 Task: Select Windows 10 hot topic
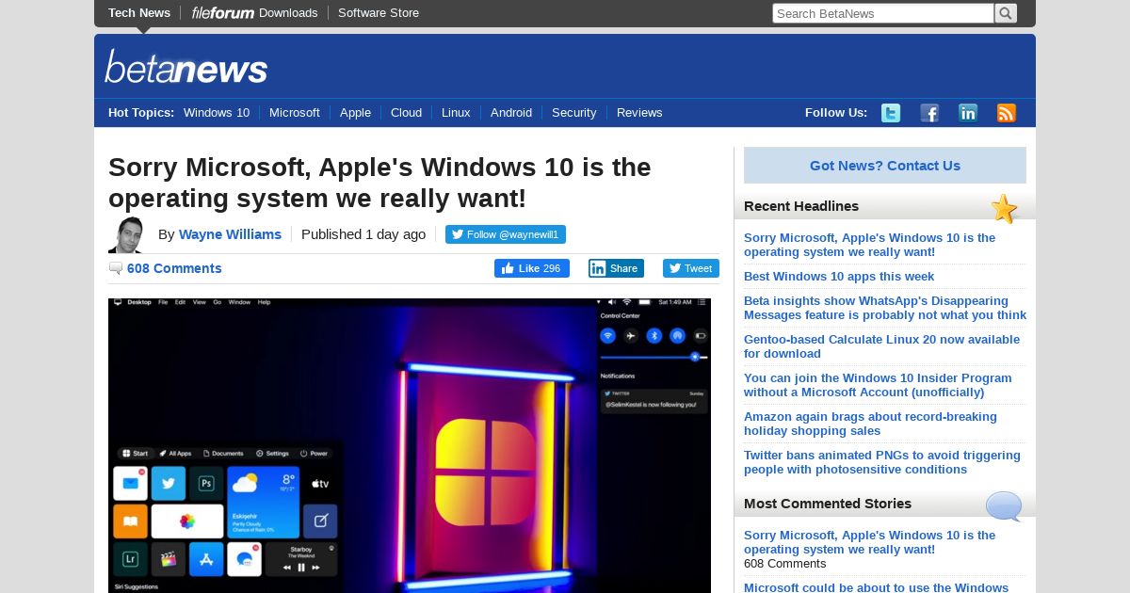tap(217, 113)
